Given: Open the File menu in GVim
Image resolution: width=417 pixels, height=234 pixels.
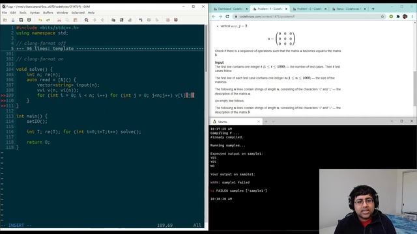Looking at the screenshot, I should [5, 13].
